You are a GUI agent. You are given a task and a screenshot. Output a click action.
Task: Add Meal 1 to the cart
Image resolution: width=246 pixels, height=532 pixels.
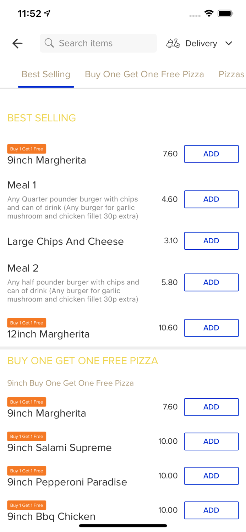[211, 199]
